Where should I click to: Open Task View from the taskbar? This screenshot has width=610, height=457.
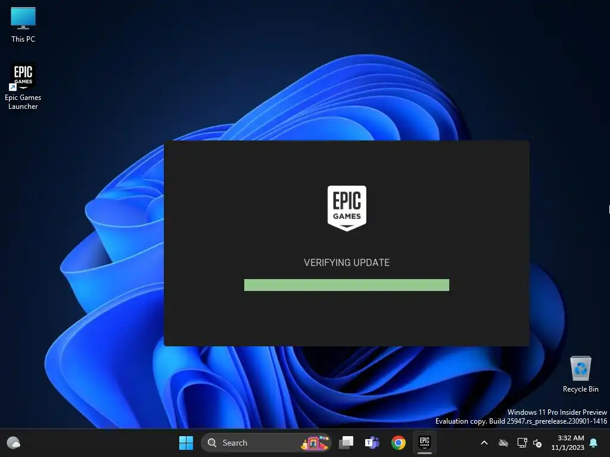pos(346,443)
